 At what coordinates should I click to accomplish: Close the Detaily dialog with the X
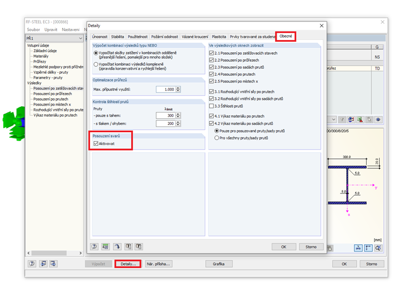click(x=322, y=26)
